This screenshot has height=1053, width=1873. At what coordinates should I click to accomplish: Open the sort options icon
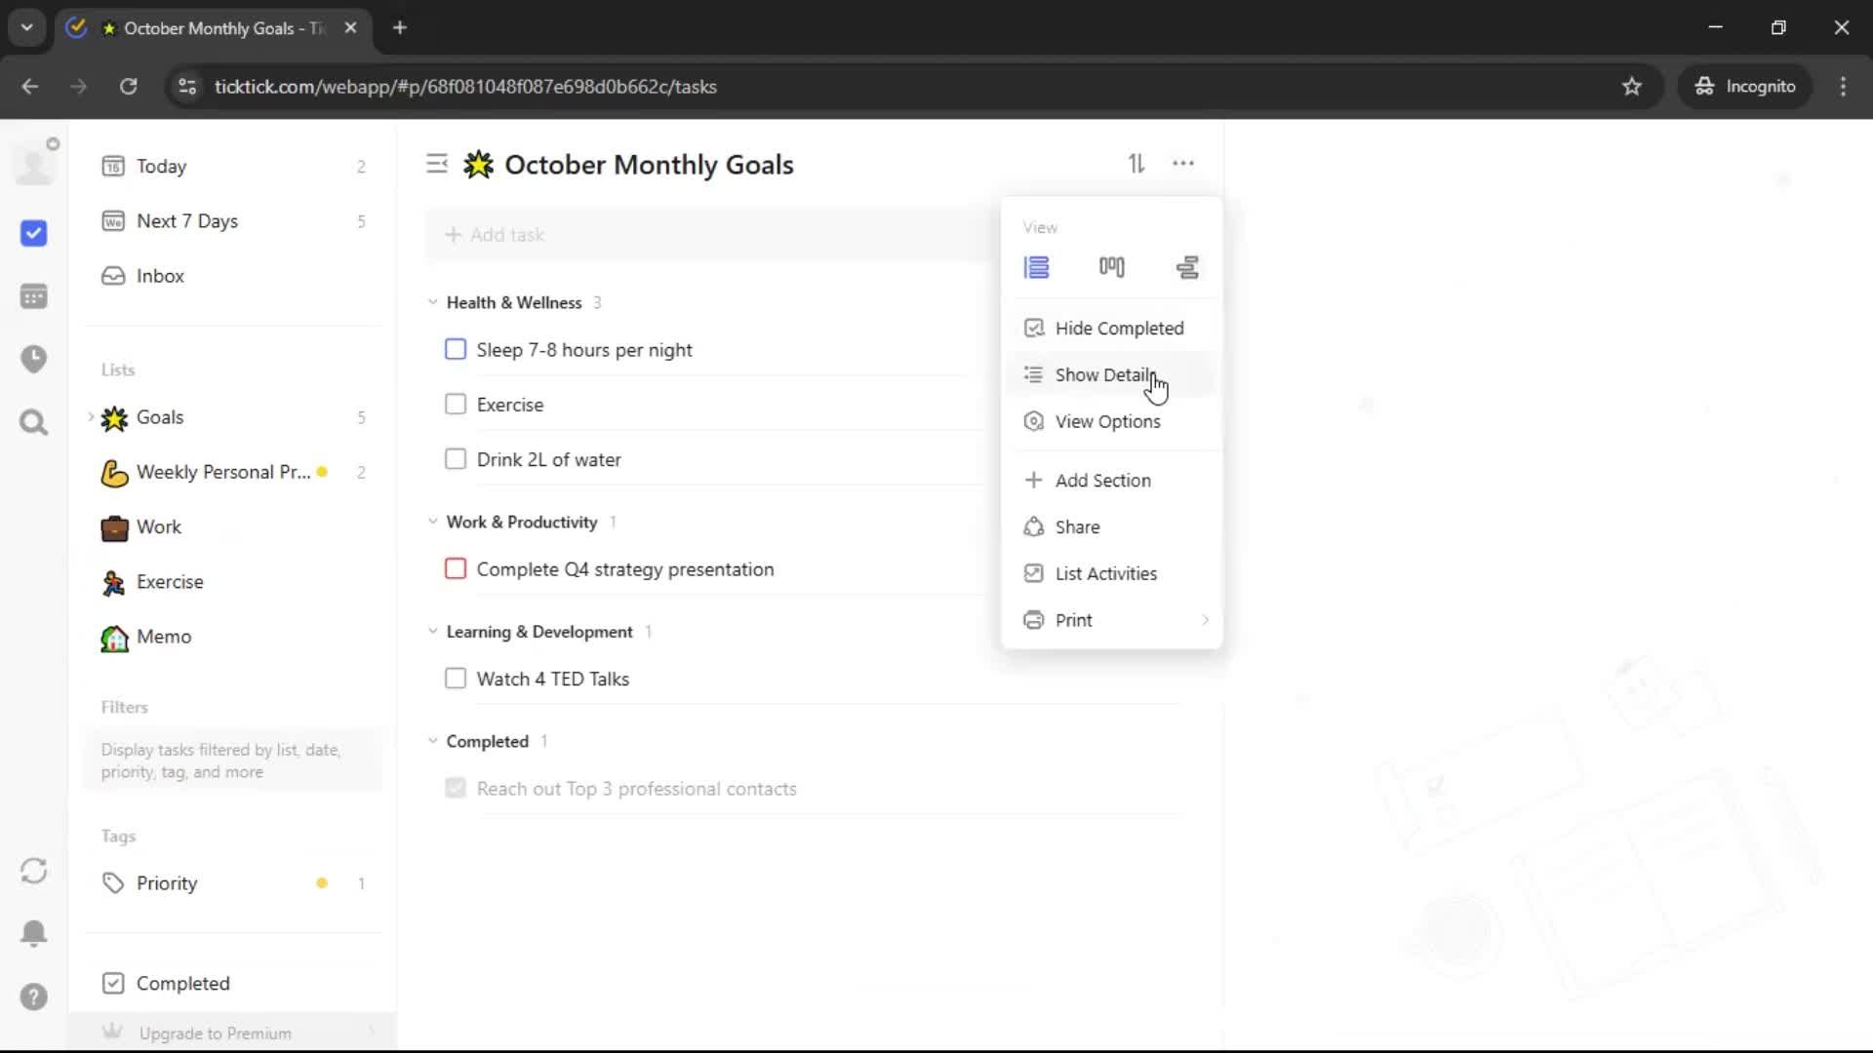point(1136,164)
